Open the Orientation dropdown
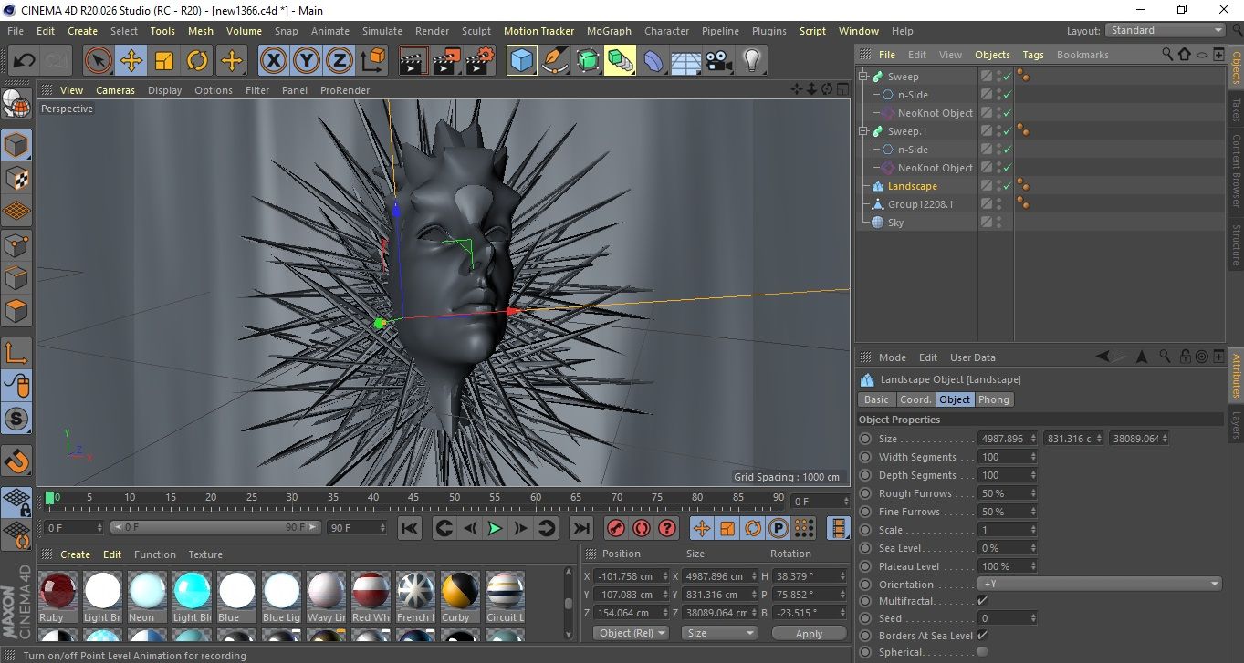Image resolution: width=1244 pixels, height=663 pixels. pos(1100,585)
